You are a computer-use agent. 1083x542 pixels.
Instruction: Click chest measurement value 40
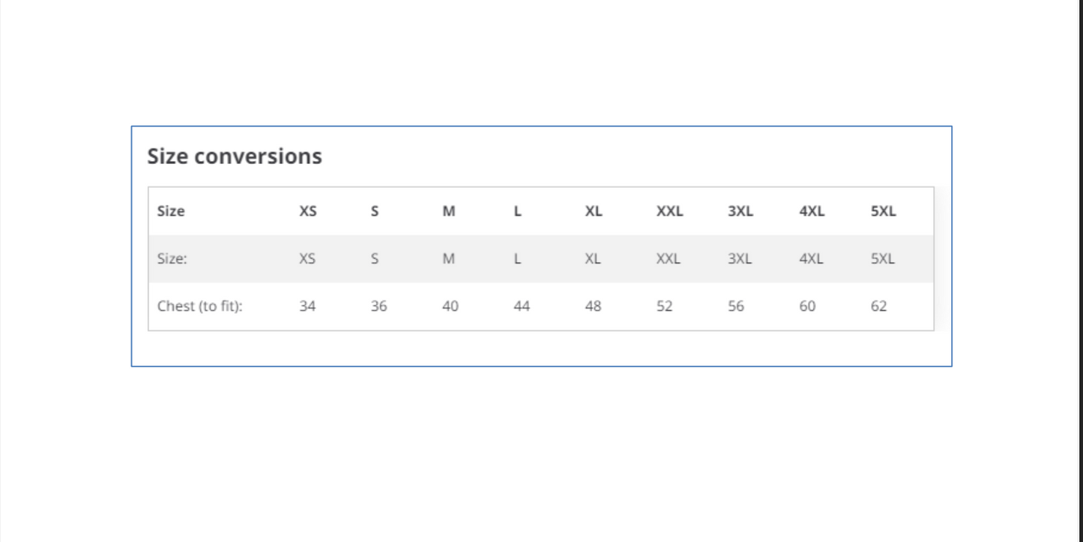(450, 306)
